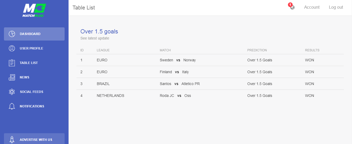352x144 pixels.
Task: Open the DASHBOARD menu item
Action: coord(34,34)
